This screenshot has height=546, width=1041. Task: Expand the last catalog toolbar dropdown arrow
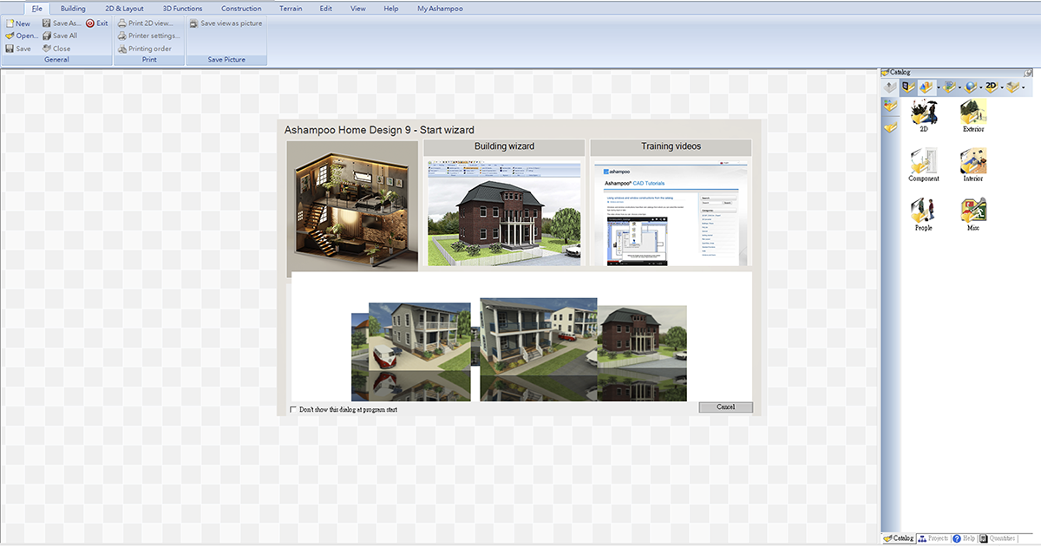click(1024, 88)
